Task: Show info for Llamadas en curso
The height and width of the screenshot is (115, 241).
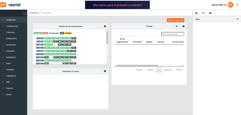Action: point(105,71)
